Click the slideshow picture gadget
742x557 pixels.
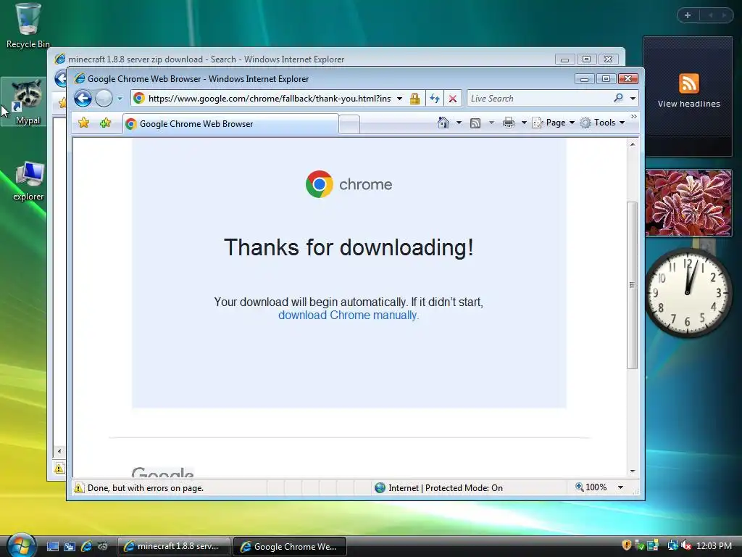(x=688, y=203)
